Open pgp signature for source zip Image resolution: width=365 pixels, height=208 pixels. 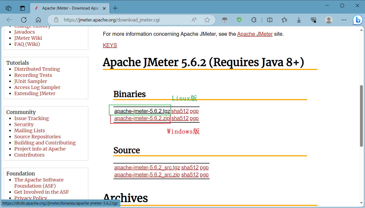(x=204, y=175)
